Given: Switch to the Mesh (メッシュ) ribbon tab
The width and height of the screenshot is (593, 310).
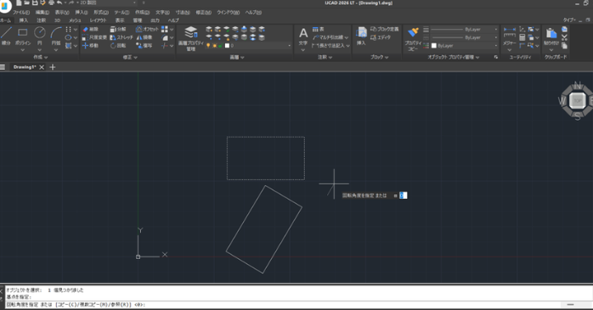Looking at the screenshot, I should tap(75, 20).
